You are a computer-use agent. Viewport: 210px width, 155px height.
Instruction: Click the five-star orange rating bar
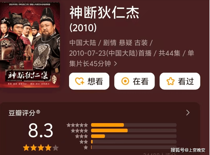click(x=107, y=125)
